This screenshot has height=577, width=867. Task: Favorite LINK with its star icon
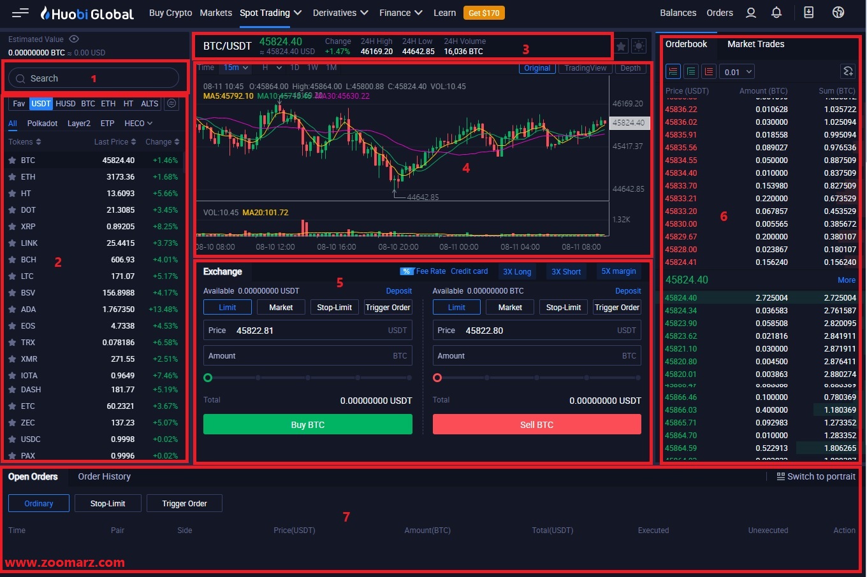click(x=12, y=243)
